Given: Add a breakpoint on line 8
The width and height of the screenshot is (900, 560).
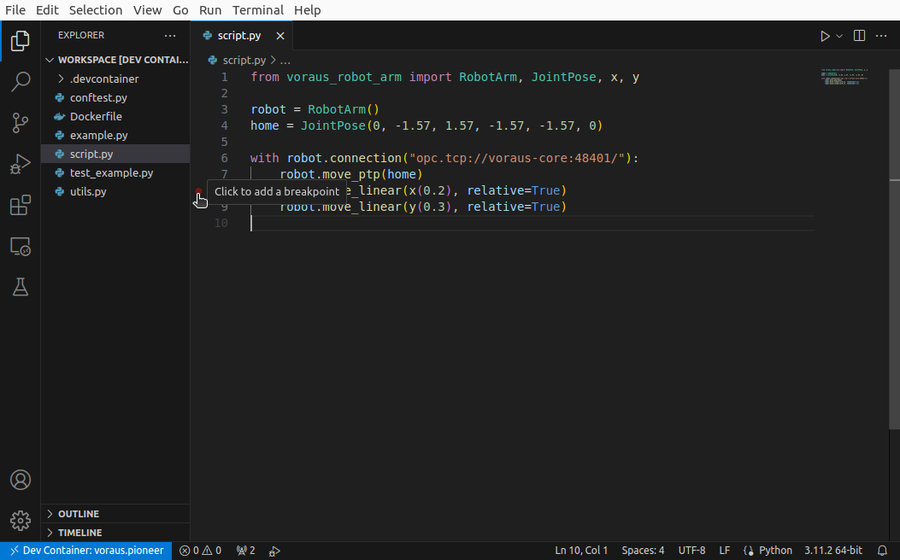Looking at the screenshot, I should coord(199,191).
